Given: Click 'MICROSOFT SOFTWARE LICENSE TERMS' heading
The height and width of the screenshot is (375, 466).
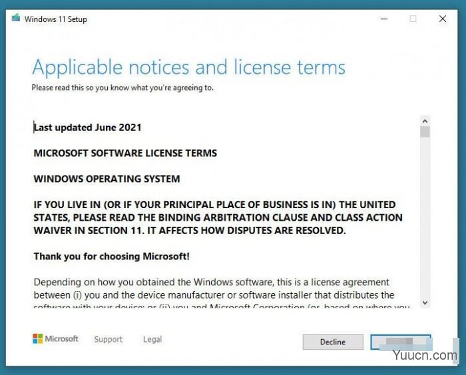Looking at the screenshot, I should click(x=125, y=153).
